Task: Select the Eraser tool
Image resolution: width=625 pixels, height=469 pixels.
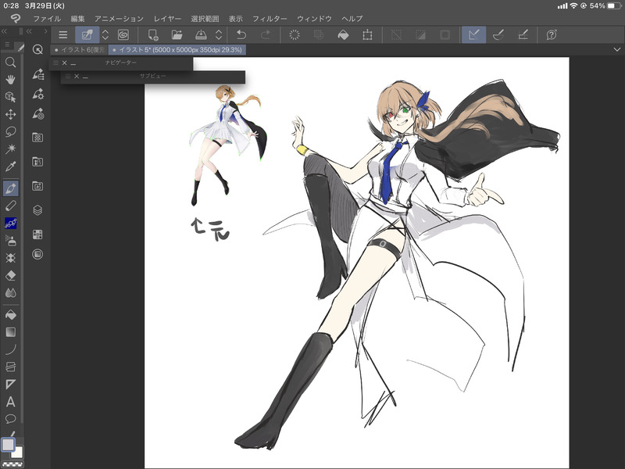Action: [10, 275]
